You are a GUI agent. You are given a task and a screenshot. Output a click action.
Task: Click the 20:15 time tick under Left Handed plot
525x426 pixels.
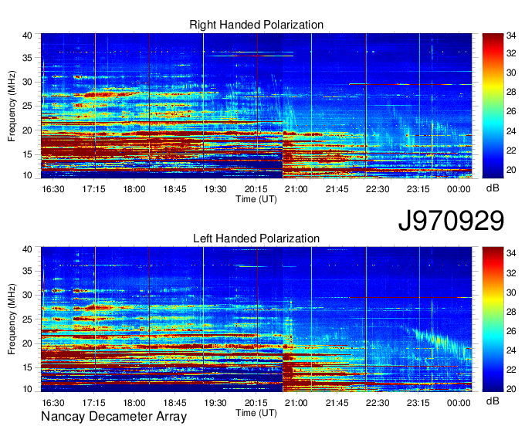click(x=256, y=403)
